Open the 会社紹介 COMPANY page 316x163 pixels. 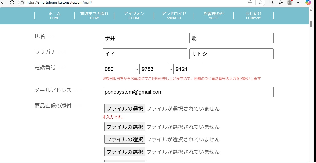pos(253,16)
